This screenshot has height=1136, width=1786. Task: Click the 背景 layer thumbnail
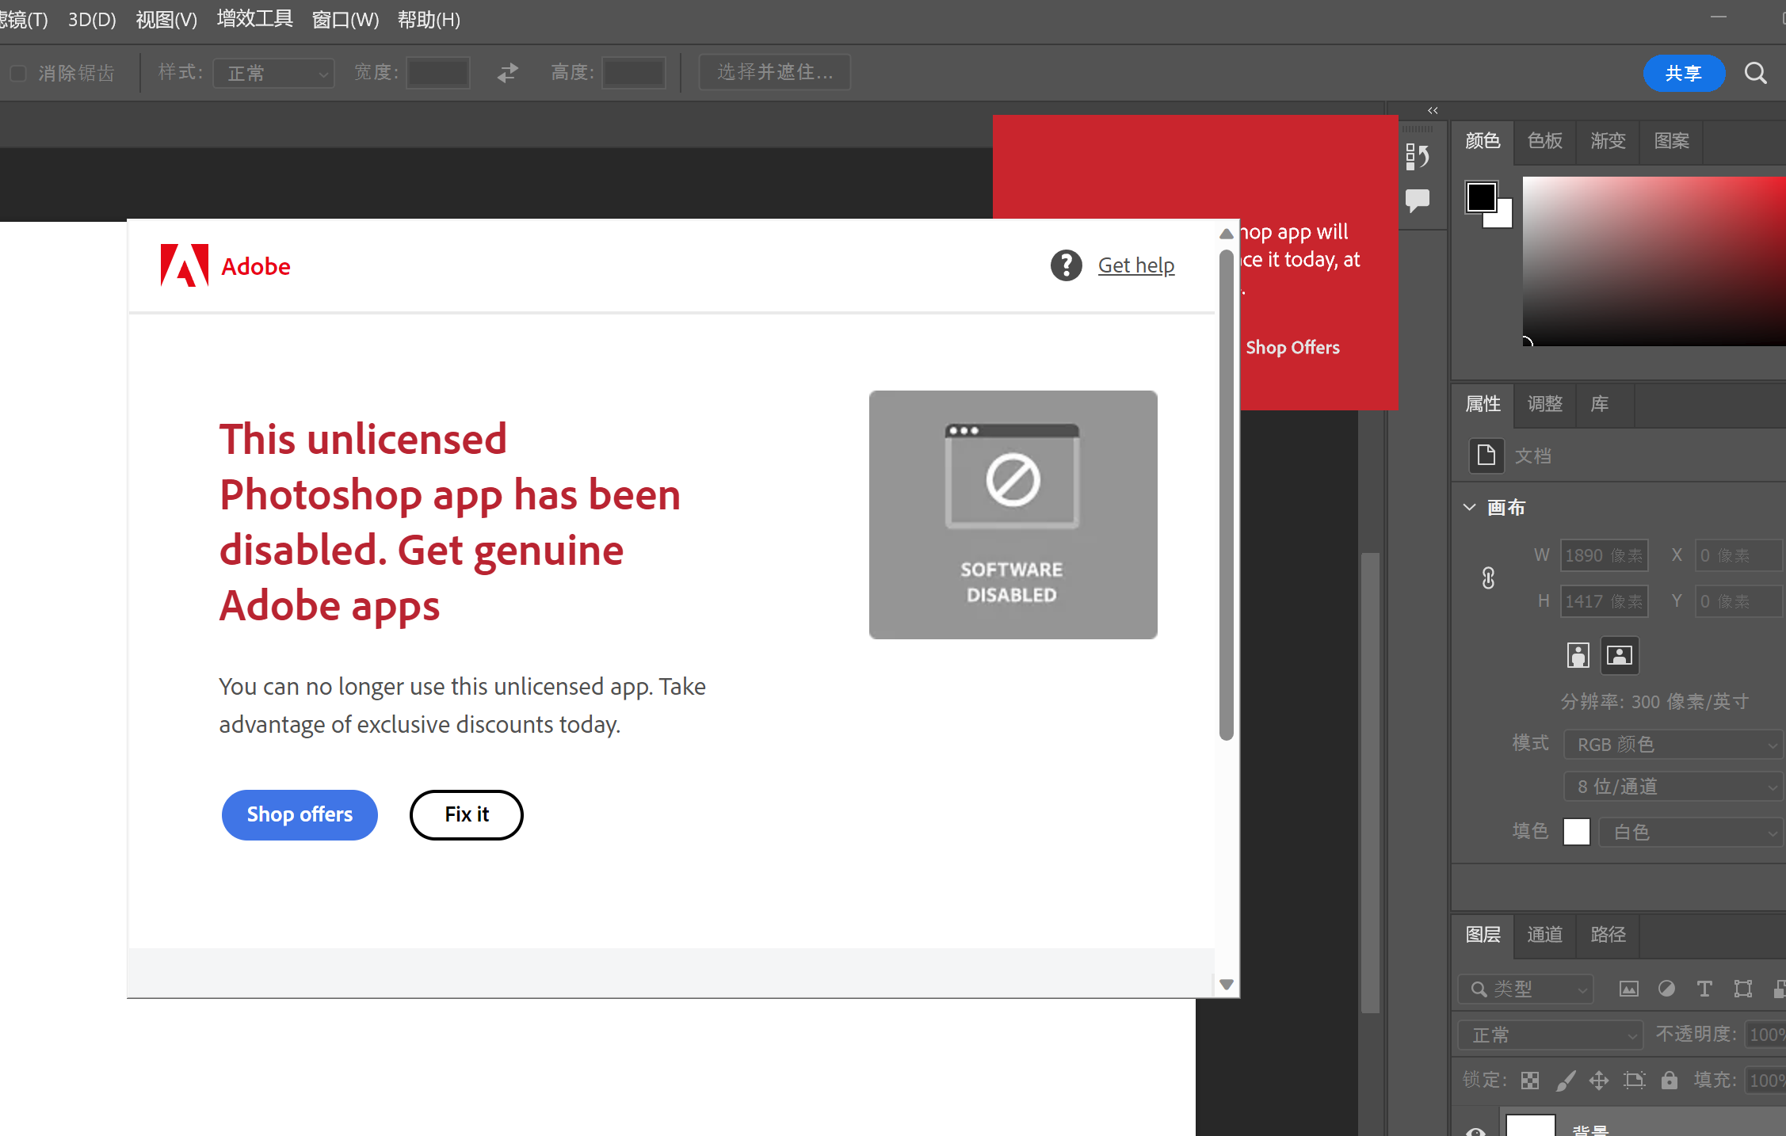(1530, 1126)
